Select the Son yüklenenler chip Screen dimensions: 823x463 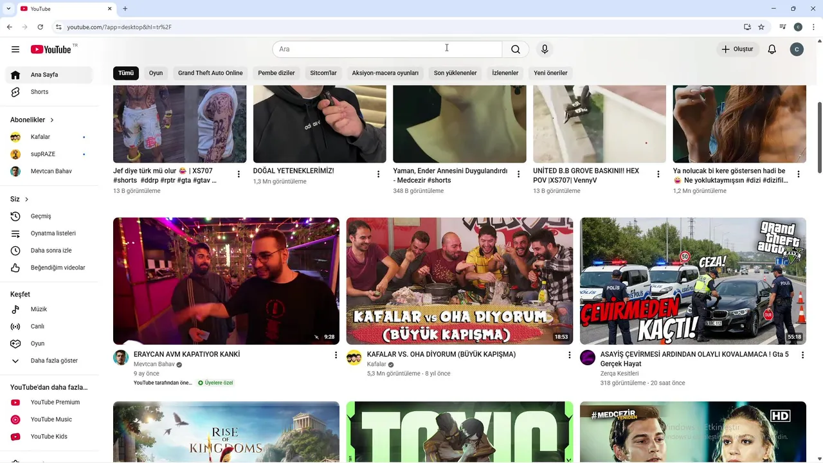click(x=455, y=73)
